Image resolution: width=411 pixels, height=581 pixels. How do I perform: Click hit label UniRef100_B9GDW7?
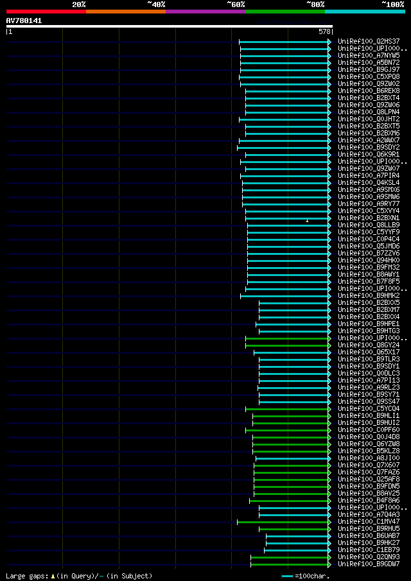pyautogui.click(x=369, y=565)
